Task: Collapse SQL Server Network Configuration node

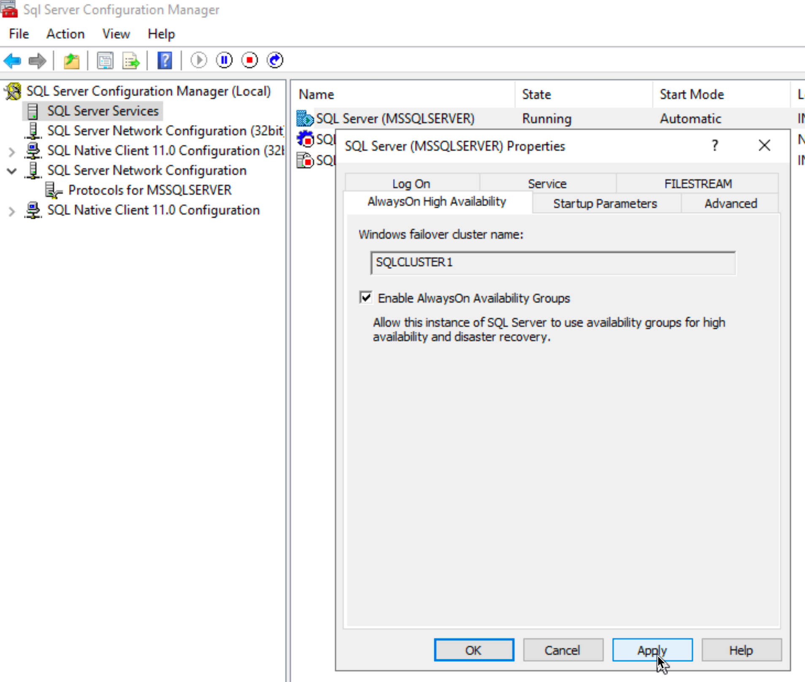Action: (x=12, y=171)
